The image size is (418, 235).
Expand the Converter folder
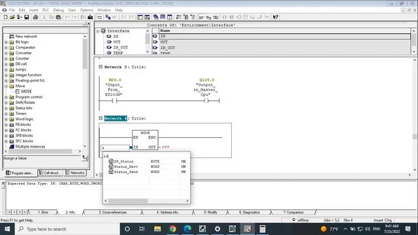pos(6,53)
